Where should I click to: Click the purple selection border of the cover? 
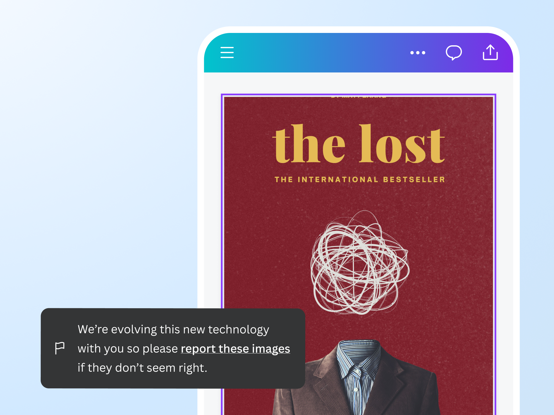click(359, 95)
